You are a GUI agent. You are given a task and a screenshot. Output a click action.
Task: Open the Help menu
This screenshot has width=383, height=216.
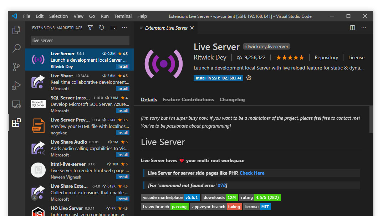(x=142, y=16)
